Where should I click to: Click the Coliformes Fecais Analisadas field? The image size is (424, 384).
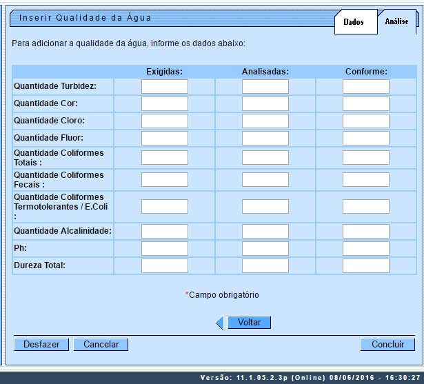(x=265, y=180)
